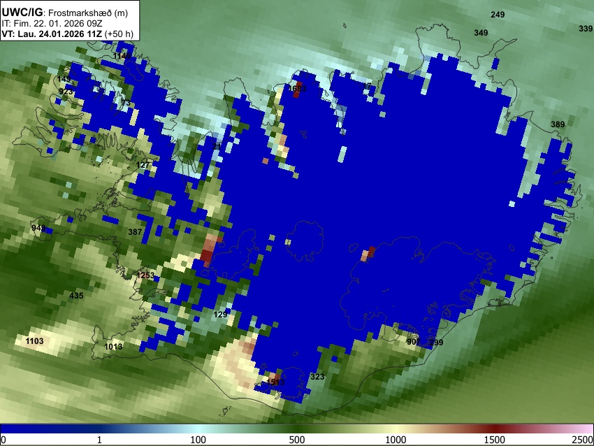This screenshot has width=594, height=446.
Task: Click the map value '1253'
Action: pyautogui.click(x=145, y=275)
